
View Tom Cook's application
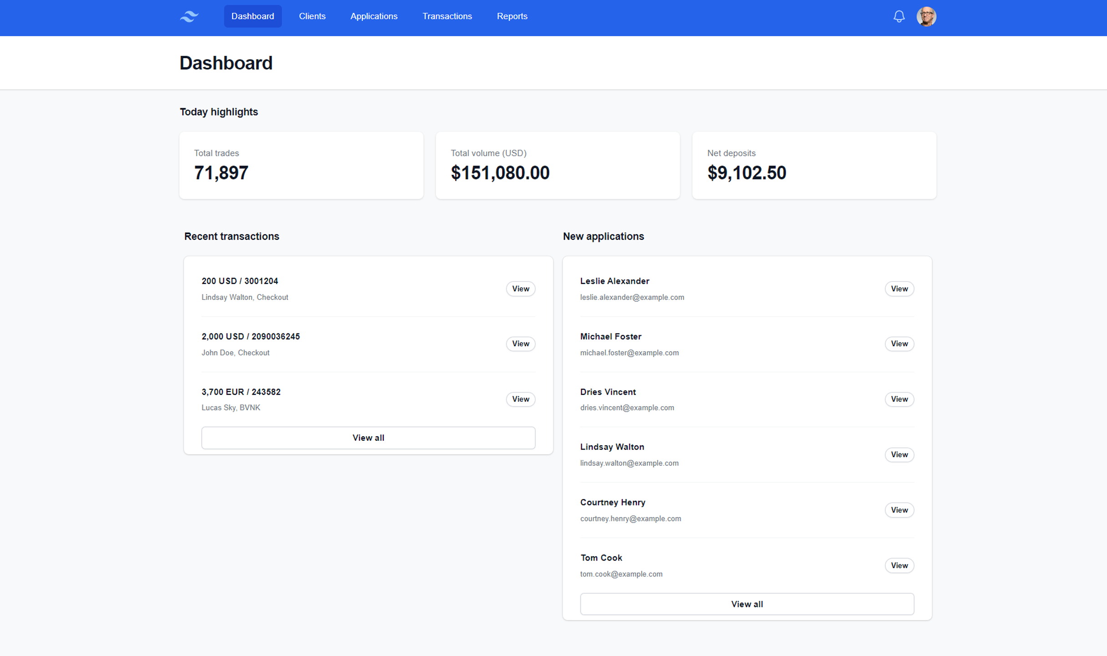[x=899, y=565]
